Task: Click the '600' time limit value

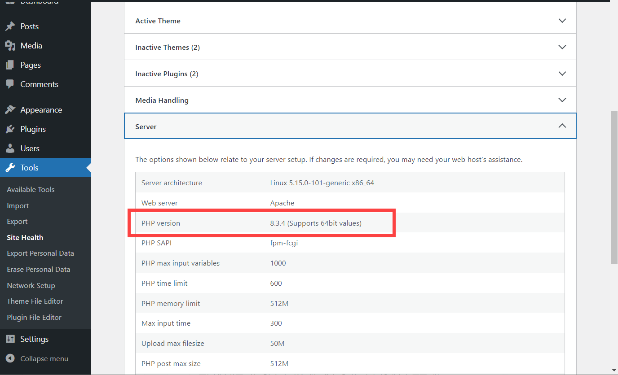Action: [276, 283]
